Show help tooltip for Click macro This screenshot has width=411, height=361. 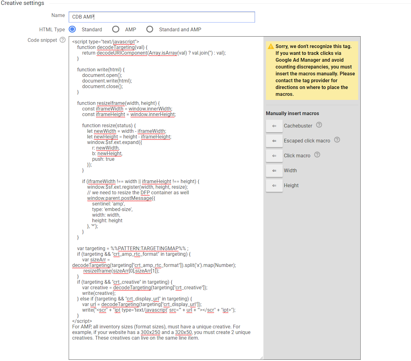[x=317, y=155]
